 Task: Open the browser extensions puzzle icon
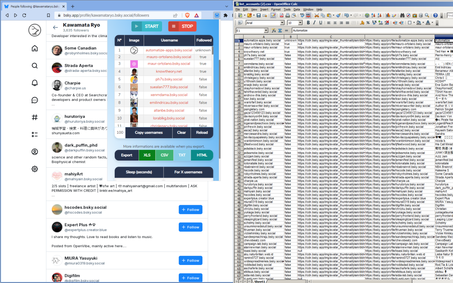coord(225,15)
